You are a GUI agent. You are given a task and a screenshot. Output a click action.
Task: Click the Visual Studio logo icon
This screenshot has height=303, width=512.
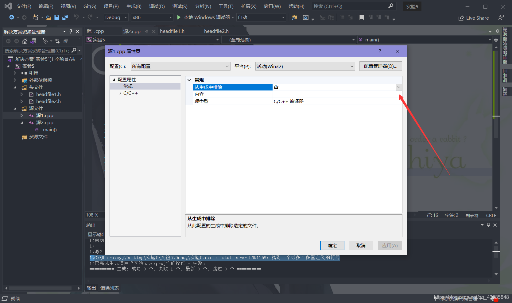(8, 6)
